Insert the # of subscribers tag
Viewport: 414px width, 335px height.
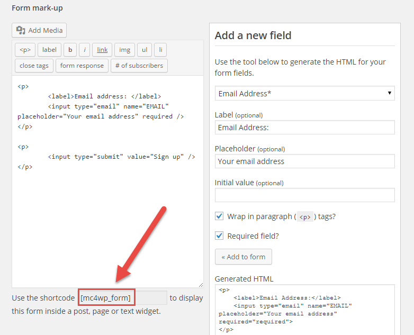139,66
